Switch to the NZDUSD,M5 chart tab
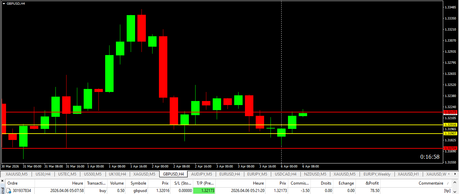The image size is (459, 194). (x=315, y=174)
